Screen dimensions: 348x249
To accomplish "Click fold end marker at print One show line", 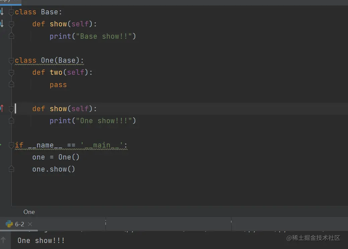I will tap(11, 120).
